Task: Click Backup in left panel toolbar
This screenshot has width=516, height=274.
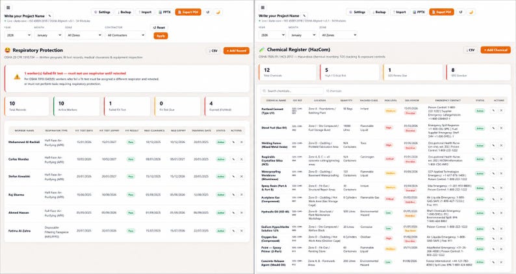Action: 124,12
